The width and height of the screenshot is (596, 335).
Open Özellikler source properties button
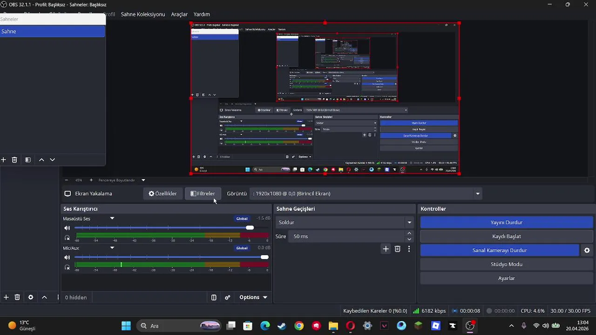tap(163, 194)
